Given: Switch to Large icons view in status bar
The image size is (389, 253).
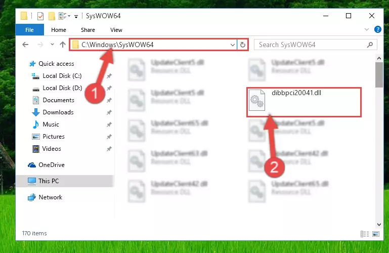Looking at the screenshot, I should [376, 234].
